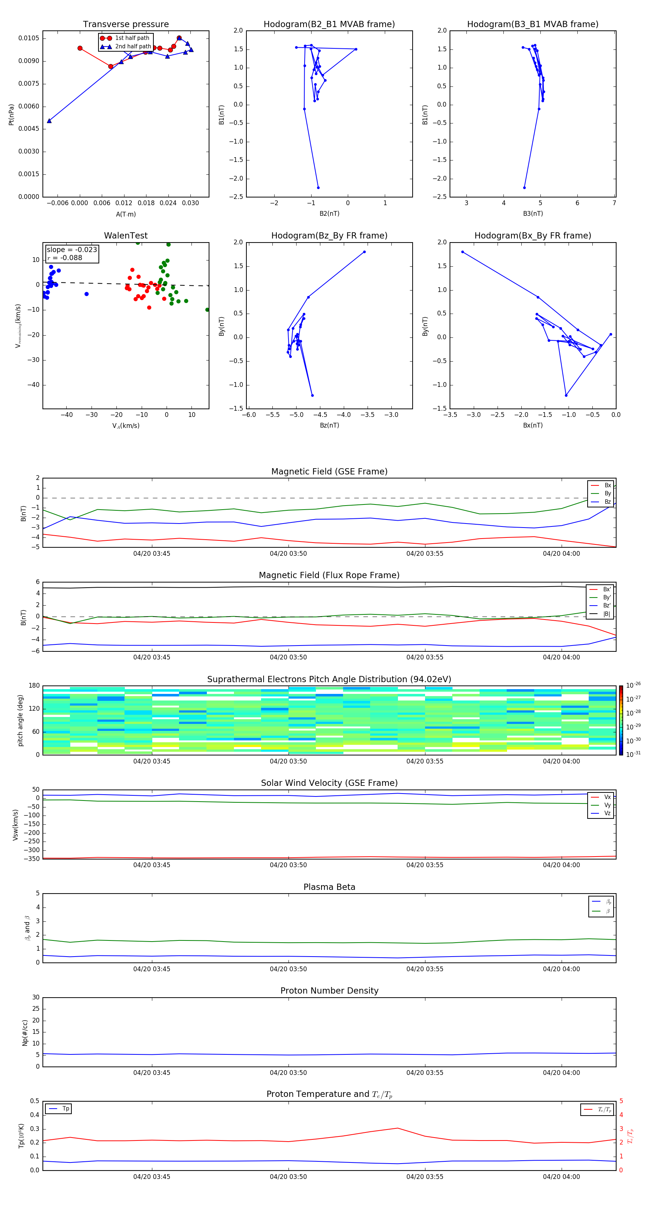
Task: Select the 'Tp' legend entry
Action: 59,1109
